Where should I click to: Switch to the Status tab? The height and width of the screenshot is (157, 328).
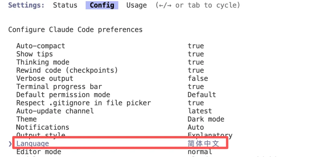coord(65,5)
